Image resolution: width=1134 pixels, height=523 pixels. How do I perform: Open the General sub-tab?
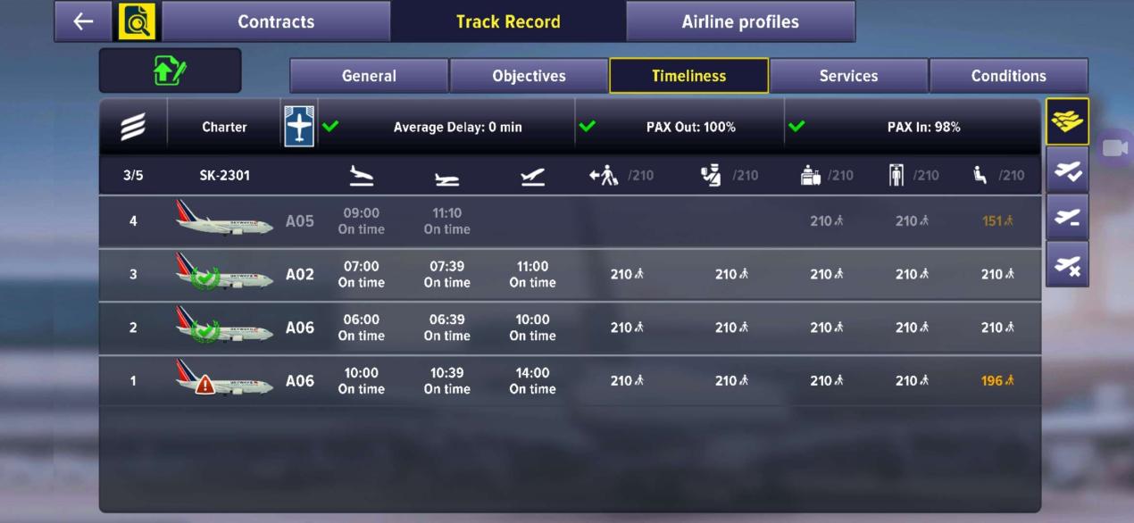click(369, 76)
